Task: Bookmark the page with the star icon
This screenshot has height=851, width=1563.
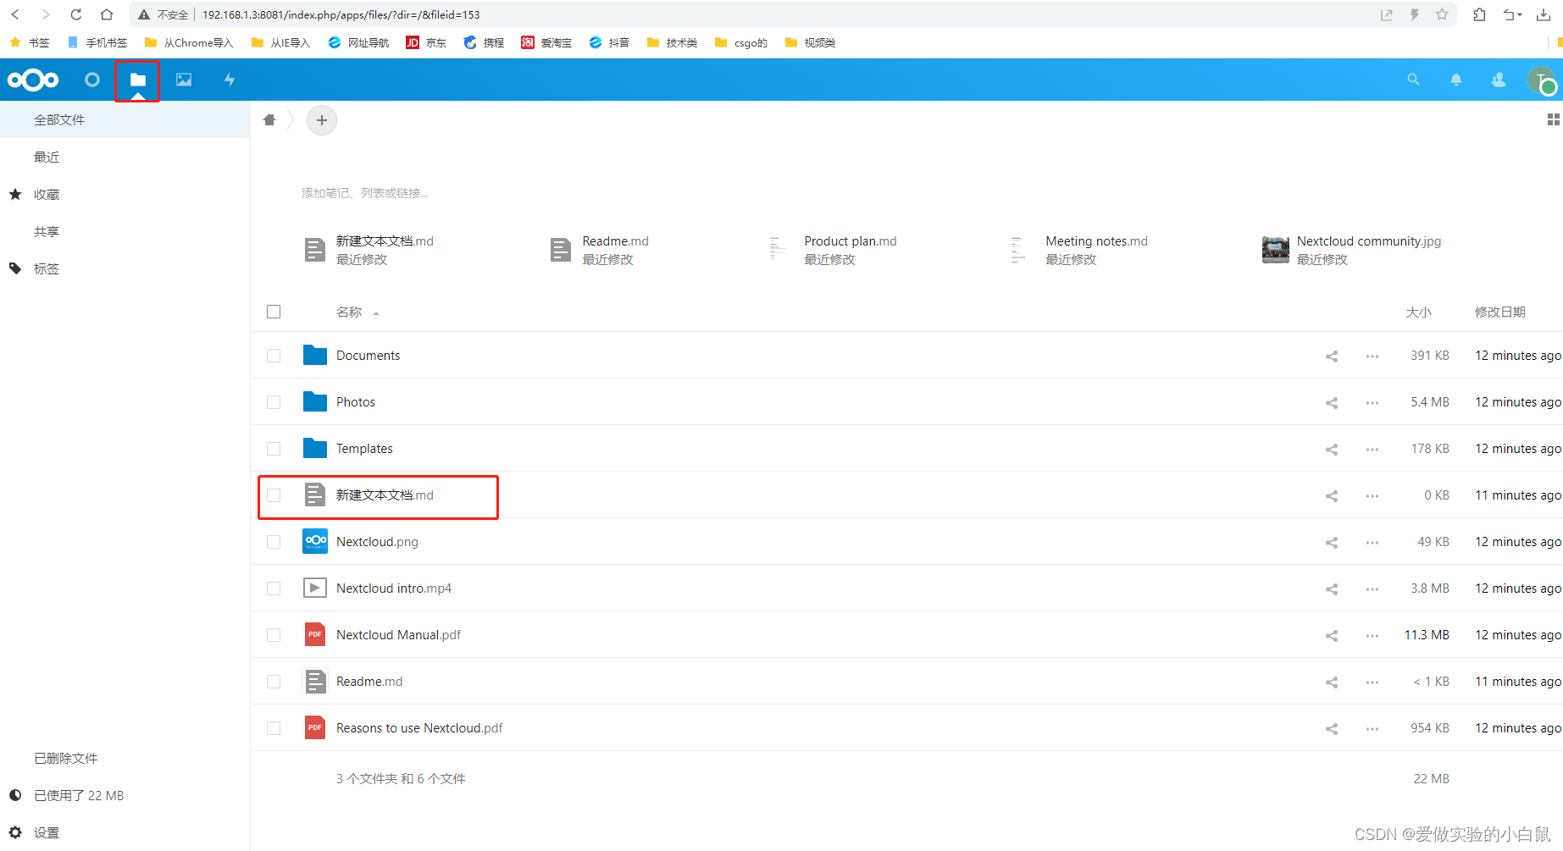Action: coord(1442,14)
